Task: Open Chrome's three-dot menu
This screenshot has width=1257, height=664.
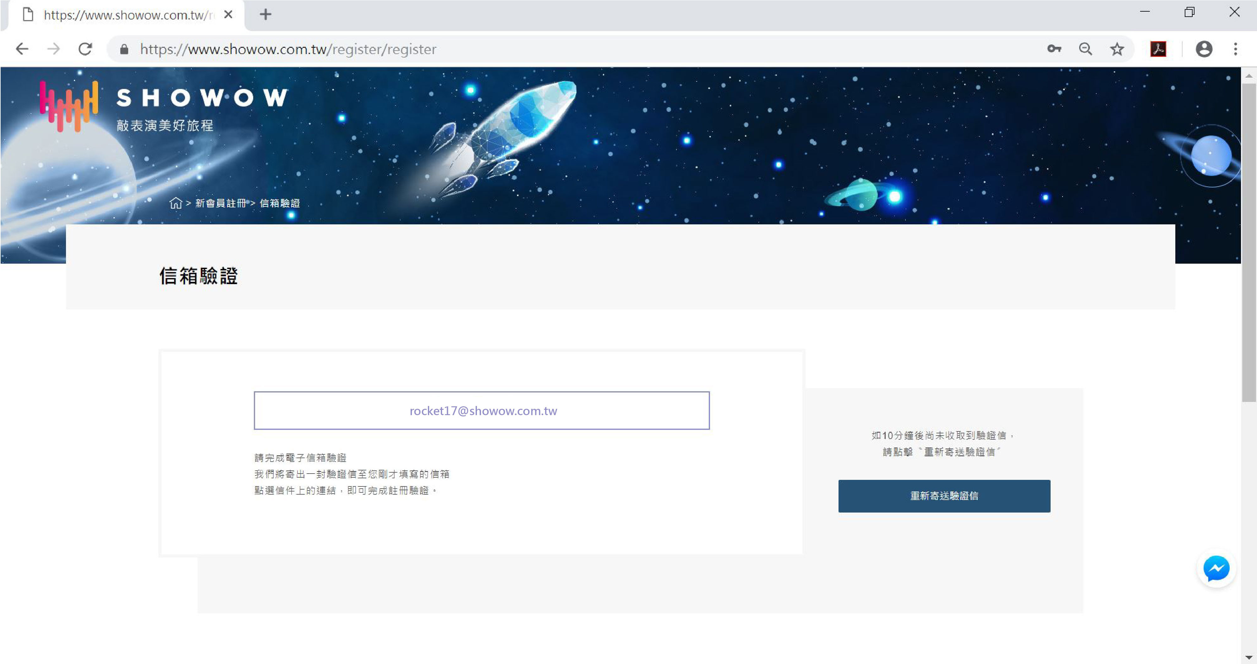Action: click(x=1236, y=49)
